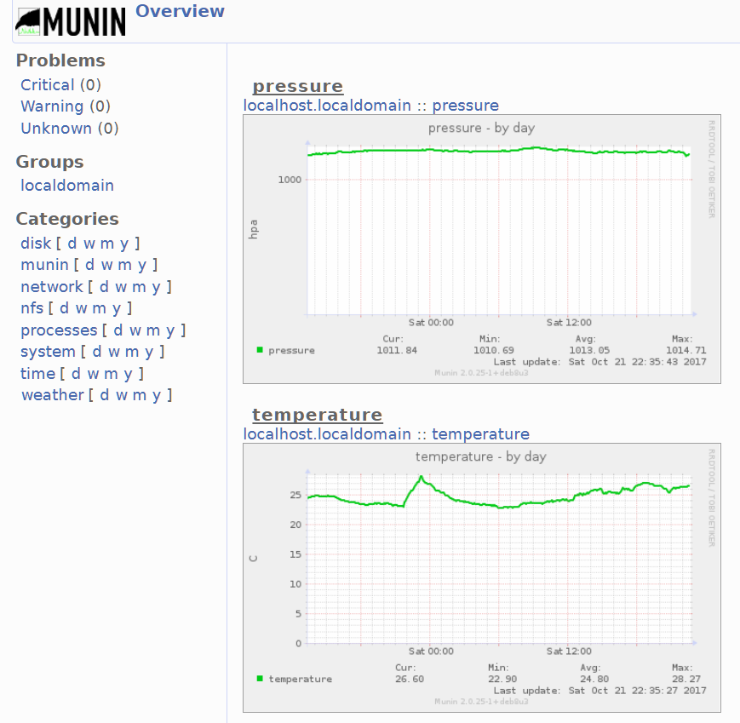Open the Overview page link
Viewport: 740px width, 723px height.
(x=180, y=11)
